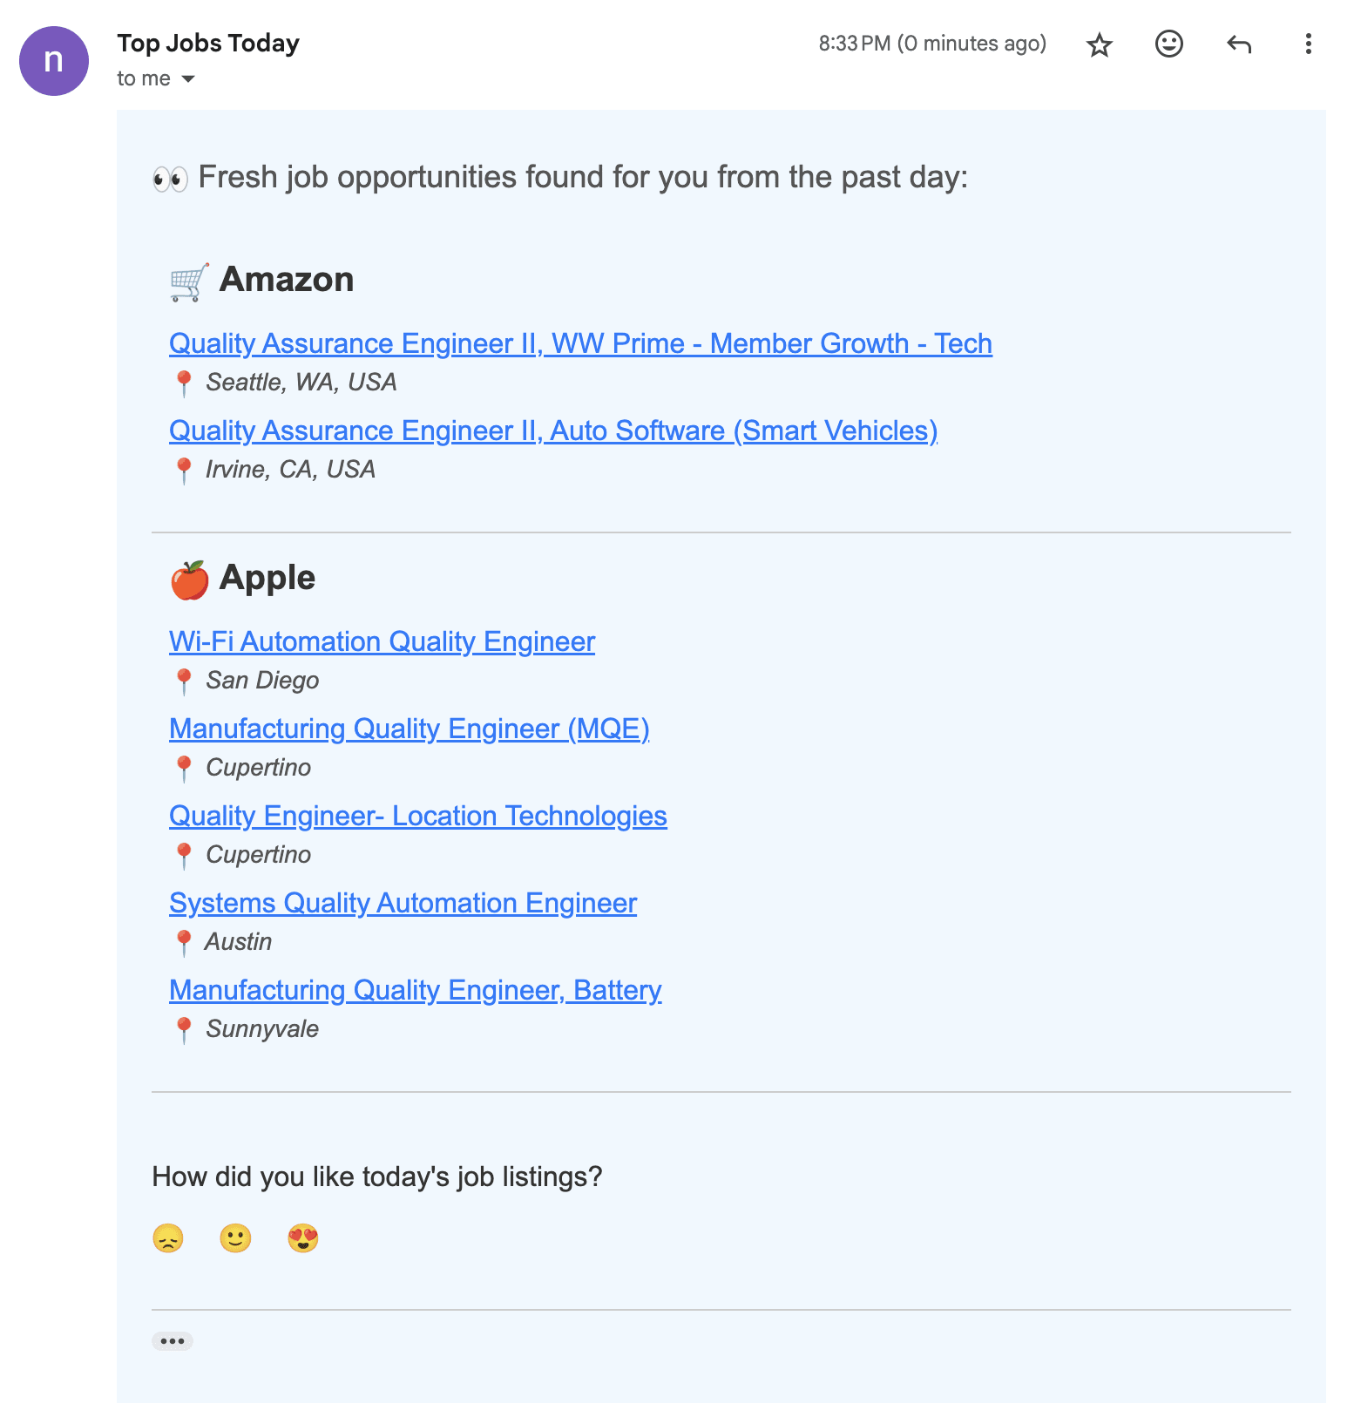
Task: Click the sender's purple avatar
Action: pos(53,60)
